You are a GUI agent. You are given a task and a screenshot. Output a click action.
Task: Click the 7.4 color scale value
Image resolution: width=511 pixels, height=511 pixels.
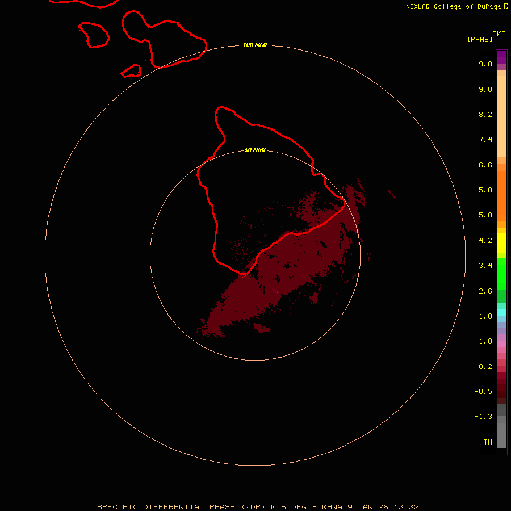tap(485, 140)
